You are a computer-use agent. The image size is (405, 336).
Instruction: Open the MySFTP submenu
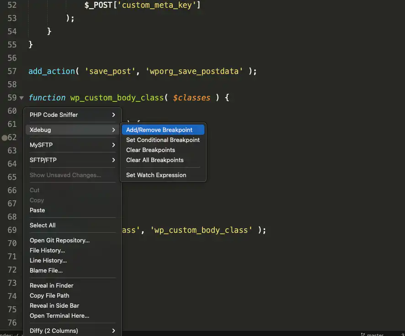pyautogui.click(x=72, y=145)
